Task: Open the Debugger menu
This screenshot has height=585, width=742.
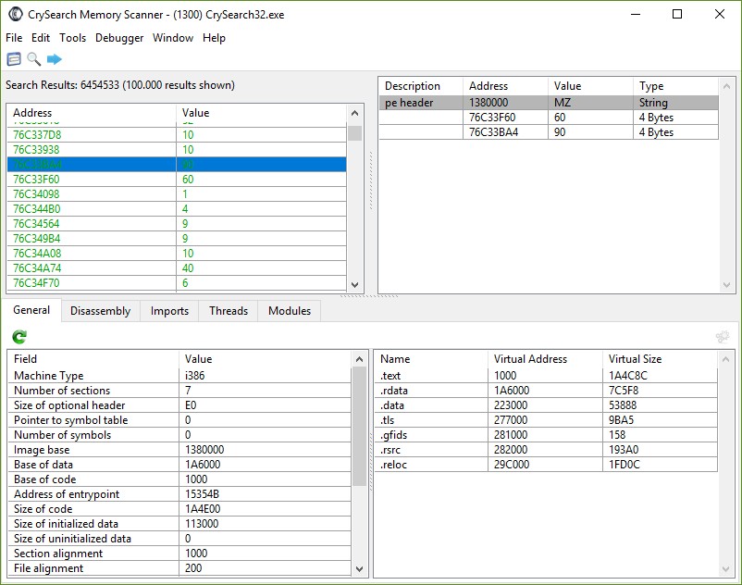Action: 119,38
